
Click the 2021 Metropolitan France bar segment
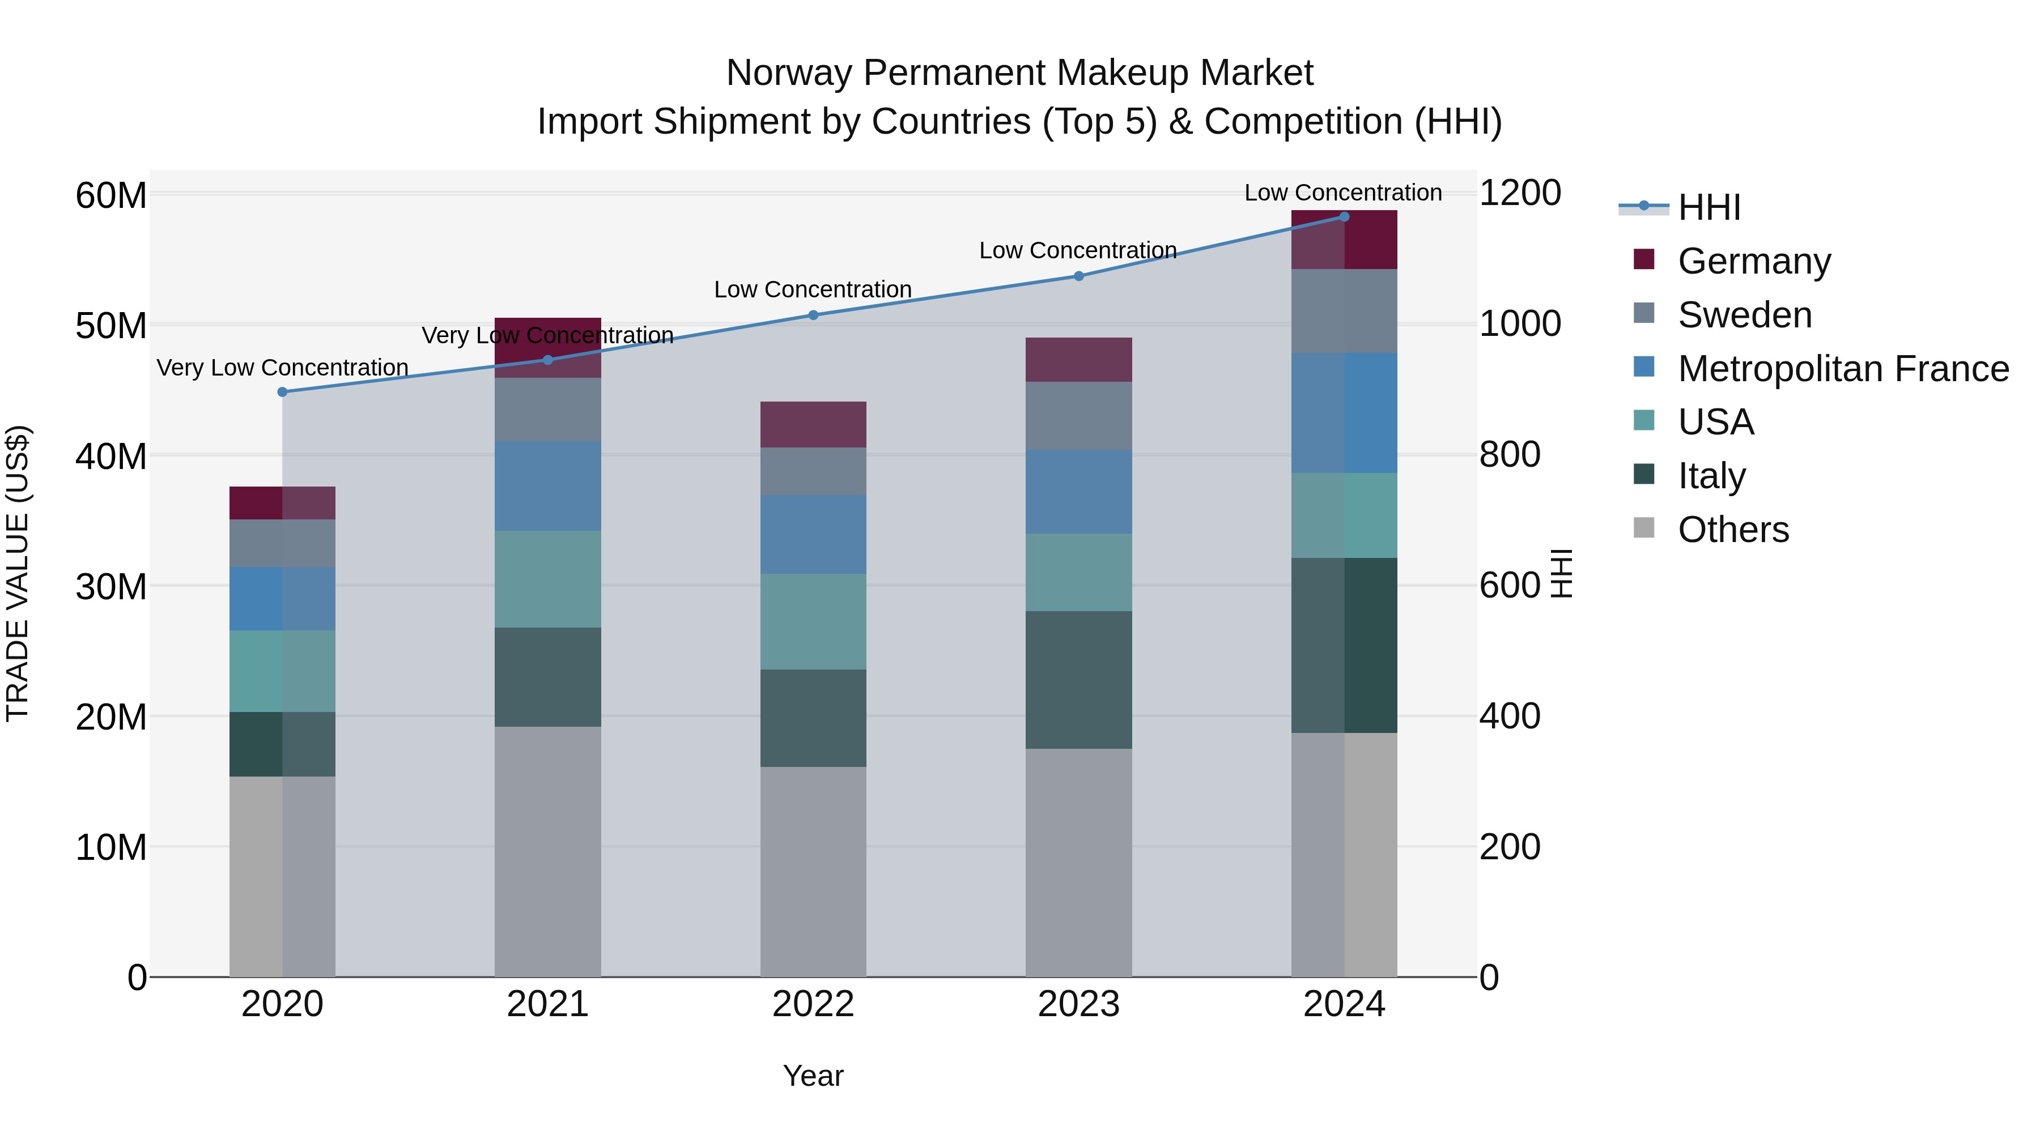point(548,486)
